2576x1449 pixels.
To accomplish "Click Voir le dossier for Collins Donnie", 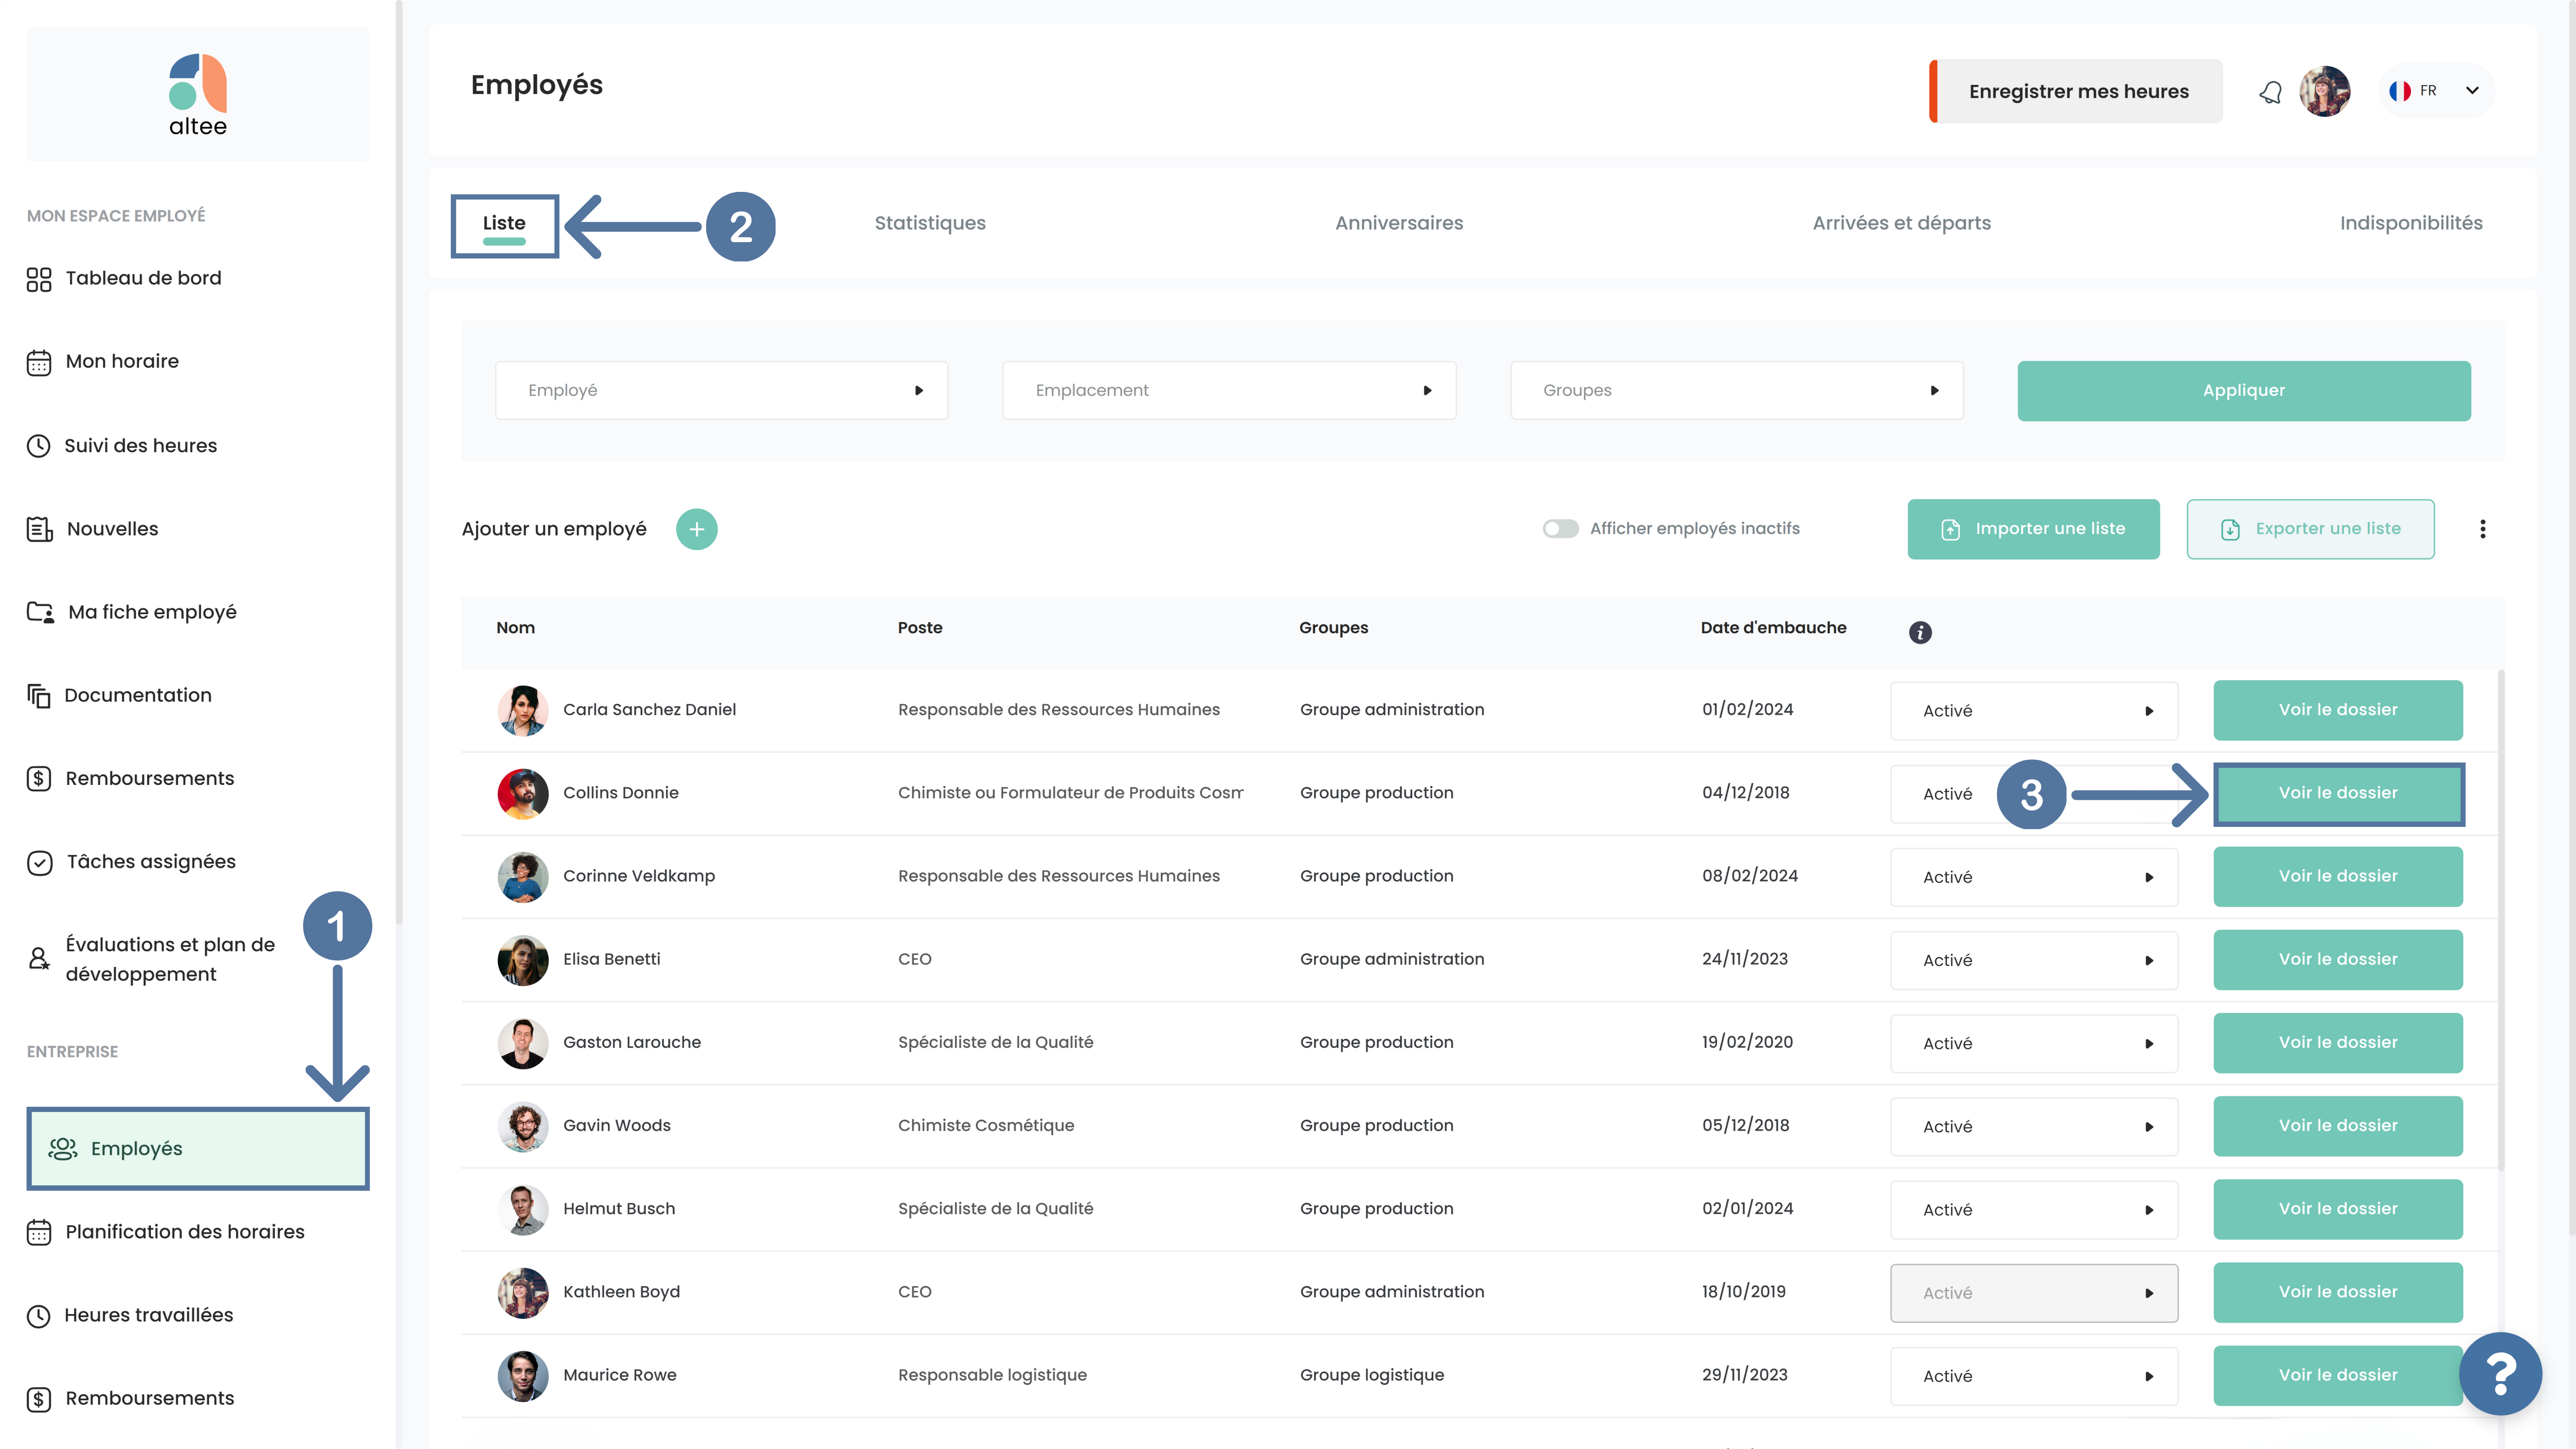I will click(2338, 794).
